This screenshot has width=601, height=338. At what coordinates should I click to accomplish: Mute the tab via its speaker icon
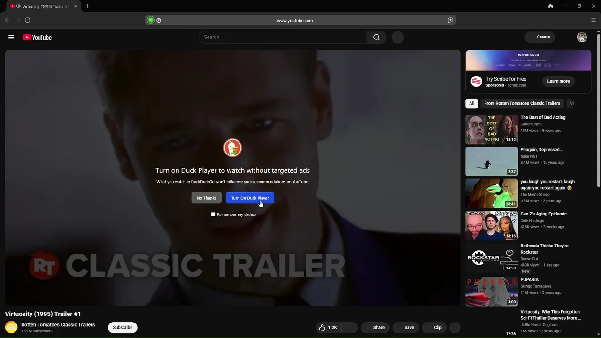pos(18,6)
